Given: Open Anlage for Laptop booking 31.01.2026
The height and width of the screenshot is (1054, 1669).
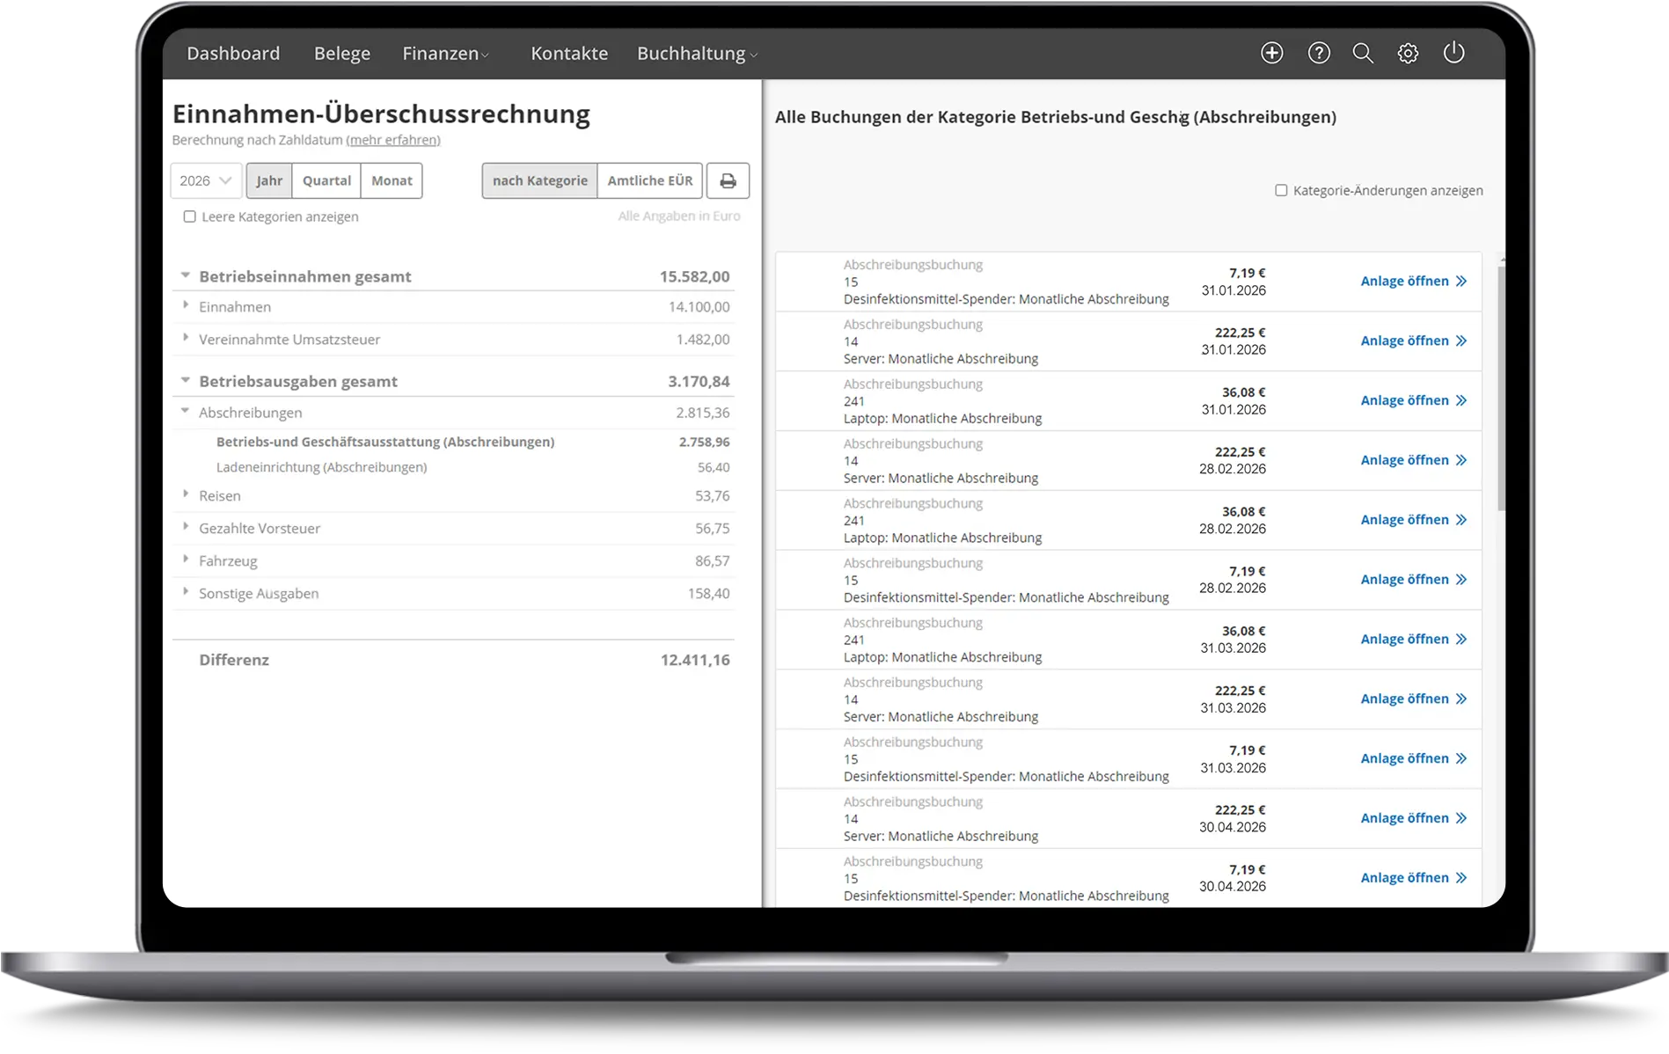Looking at the screenshot, I should (1414, 400).
